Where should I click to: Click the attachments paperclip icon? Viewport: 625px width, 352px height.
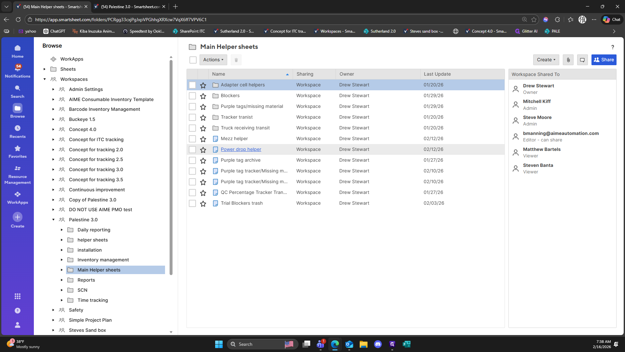[x=568, y=60]
